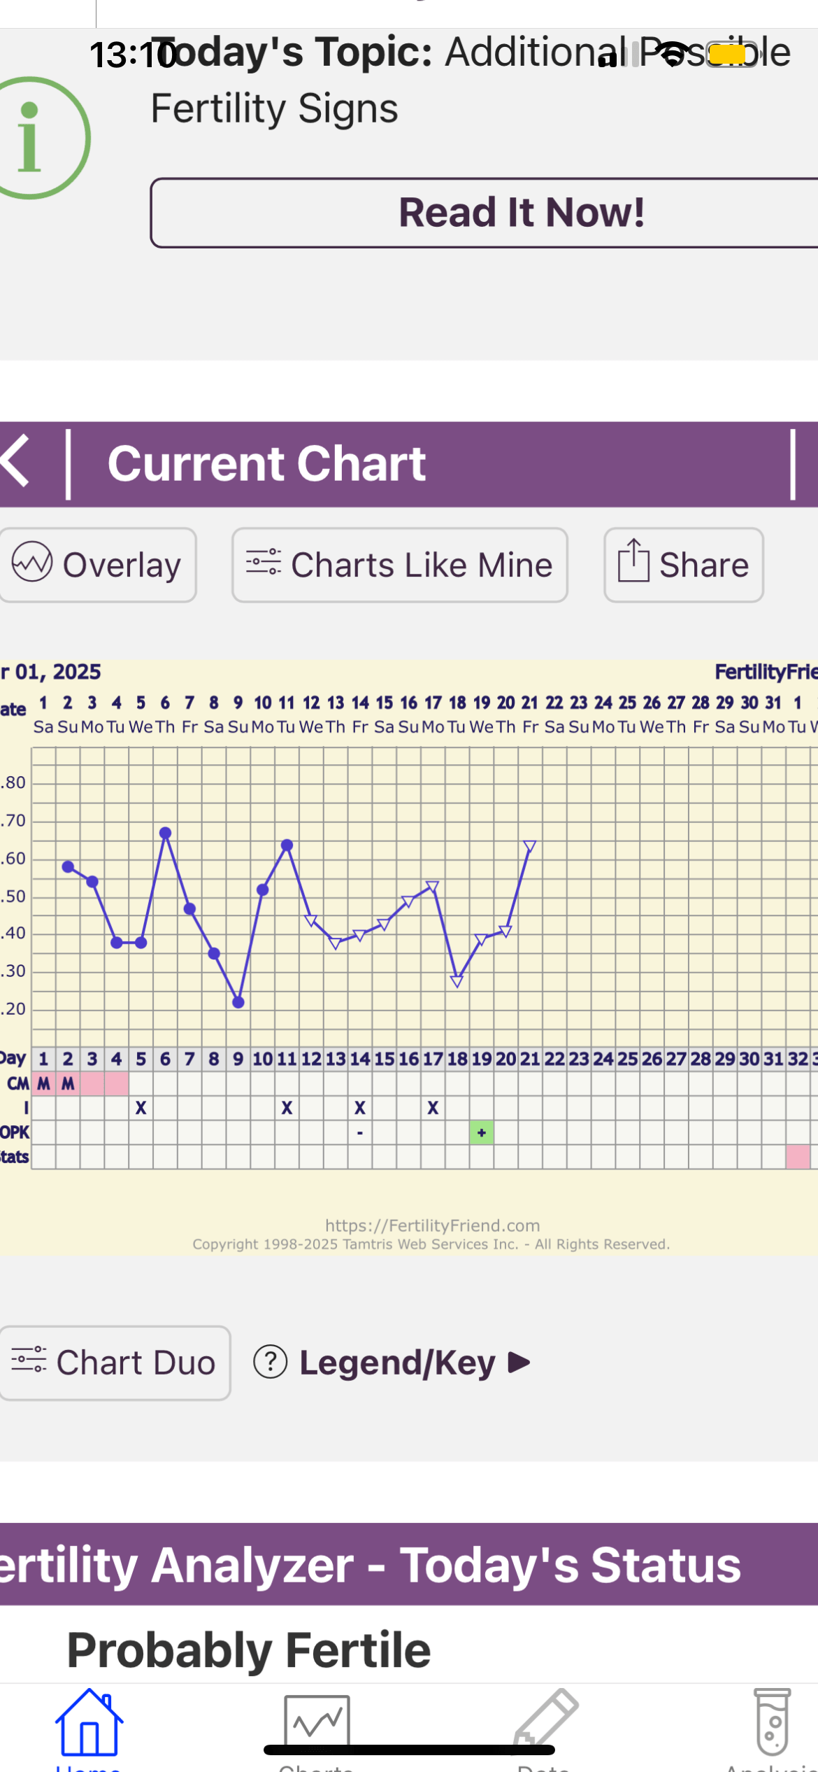Tap the pink CM cell on day 1
The height and width of the screenshot is (1772, 818).
[x=43, y=1083]
